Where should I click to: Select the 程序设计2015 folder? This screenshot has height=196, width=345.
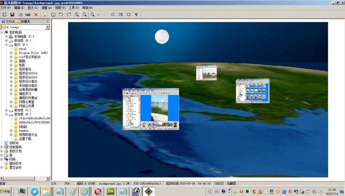click(28, 77)
